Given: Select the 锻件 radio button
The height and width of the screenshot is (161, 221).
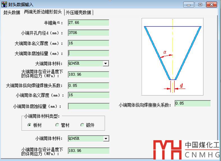Looking at the screenshot, I should (82, 125).
